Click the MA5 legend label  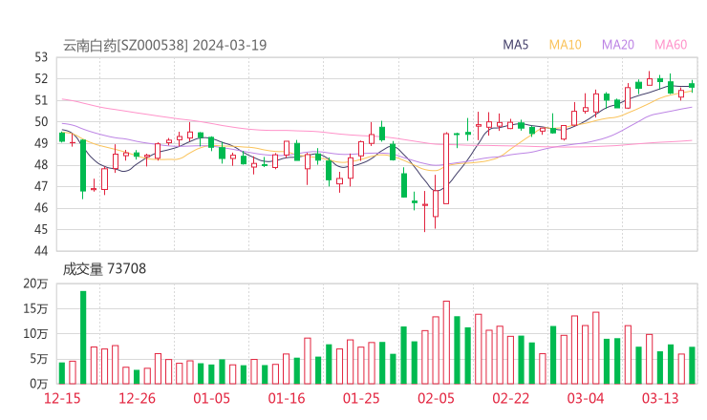pos(515,45)
